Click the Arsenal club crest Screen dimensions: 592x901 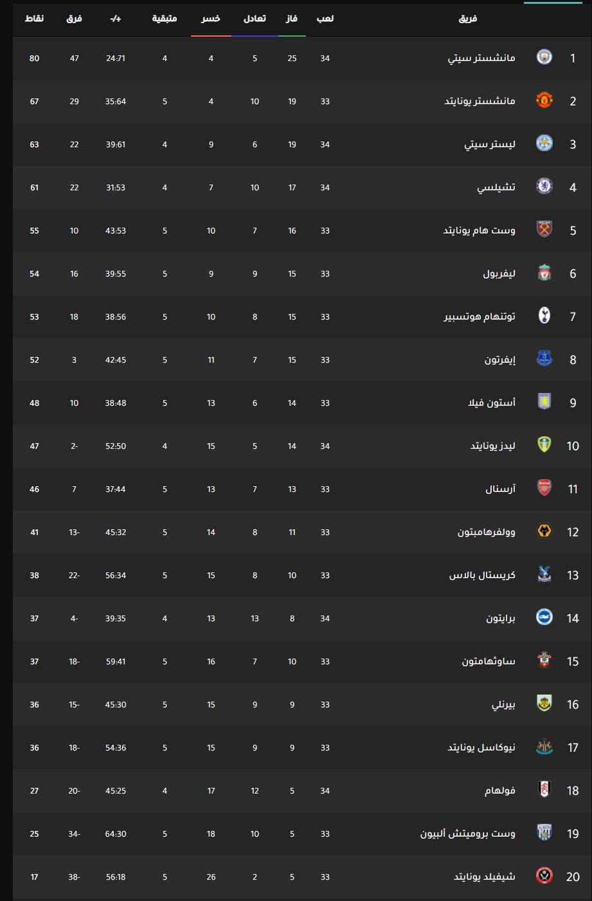click(544, 489)
